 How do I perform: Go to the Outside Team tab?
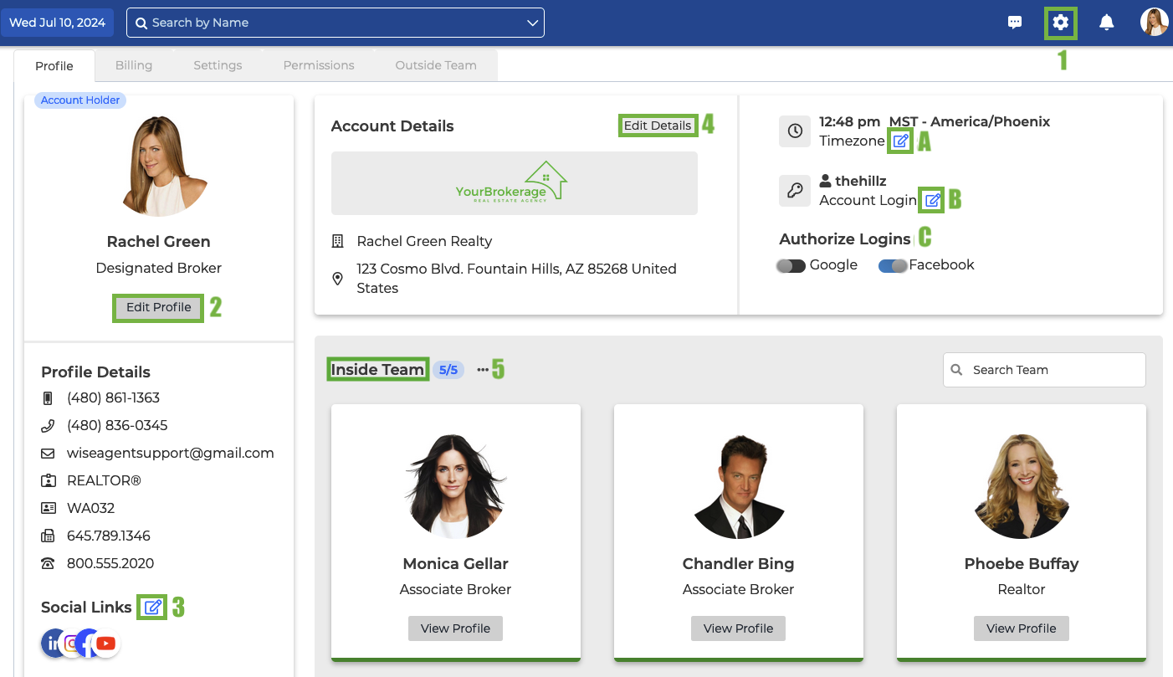[x=436, y=65]
